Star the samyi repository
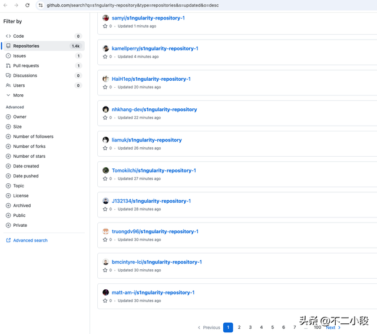 point(105,26)
